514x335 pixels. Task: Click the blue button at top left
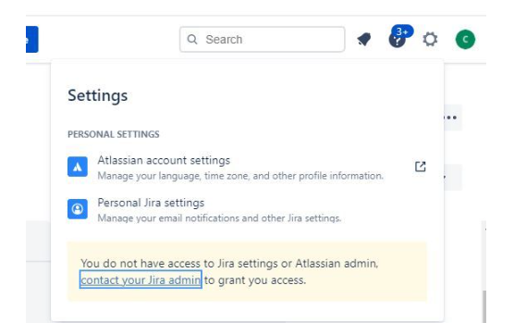pos(32,40)
